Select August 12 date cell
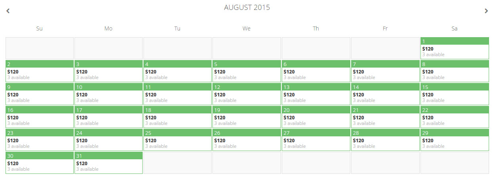This screenshot has width=495, height=181. pos(247,94)
